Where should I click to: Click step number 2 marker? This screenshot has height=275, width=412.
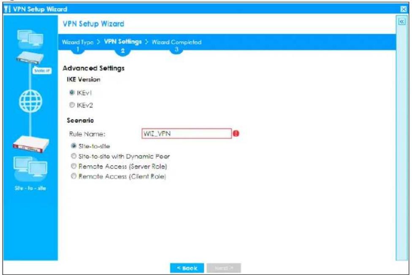pos(123,50)
